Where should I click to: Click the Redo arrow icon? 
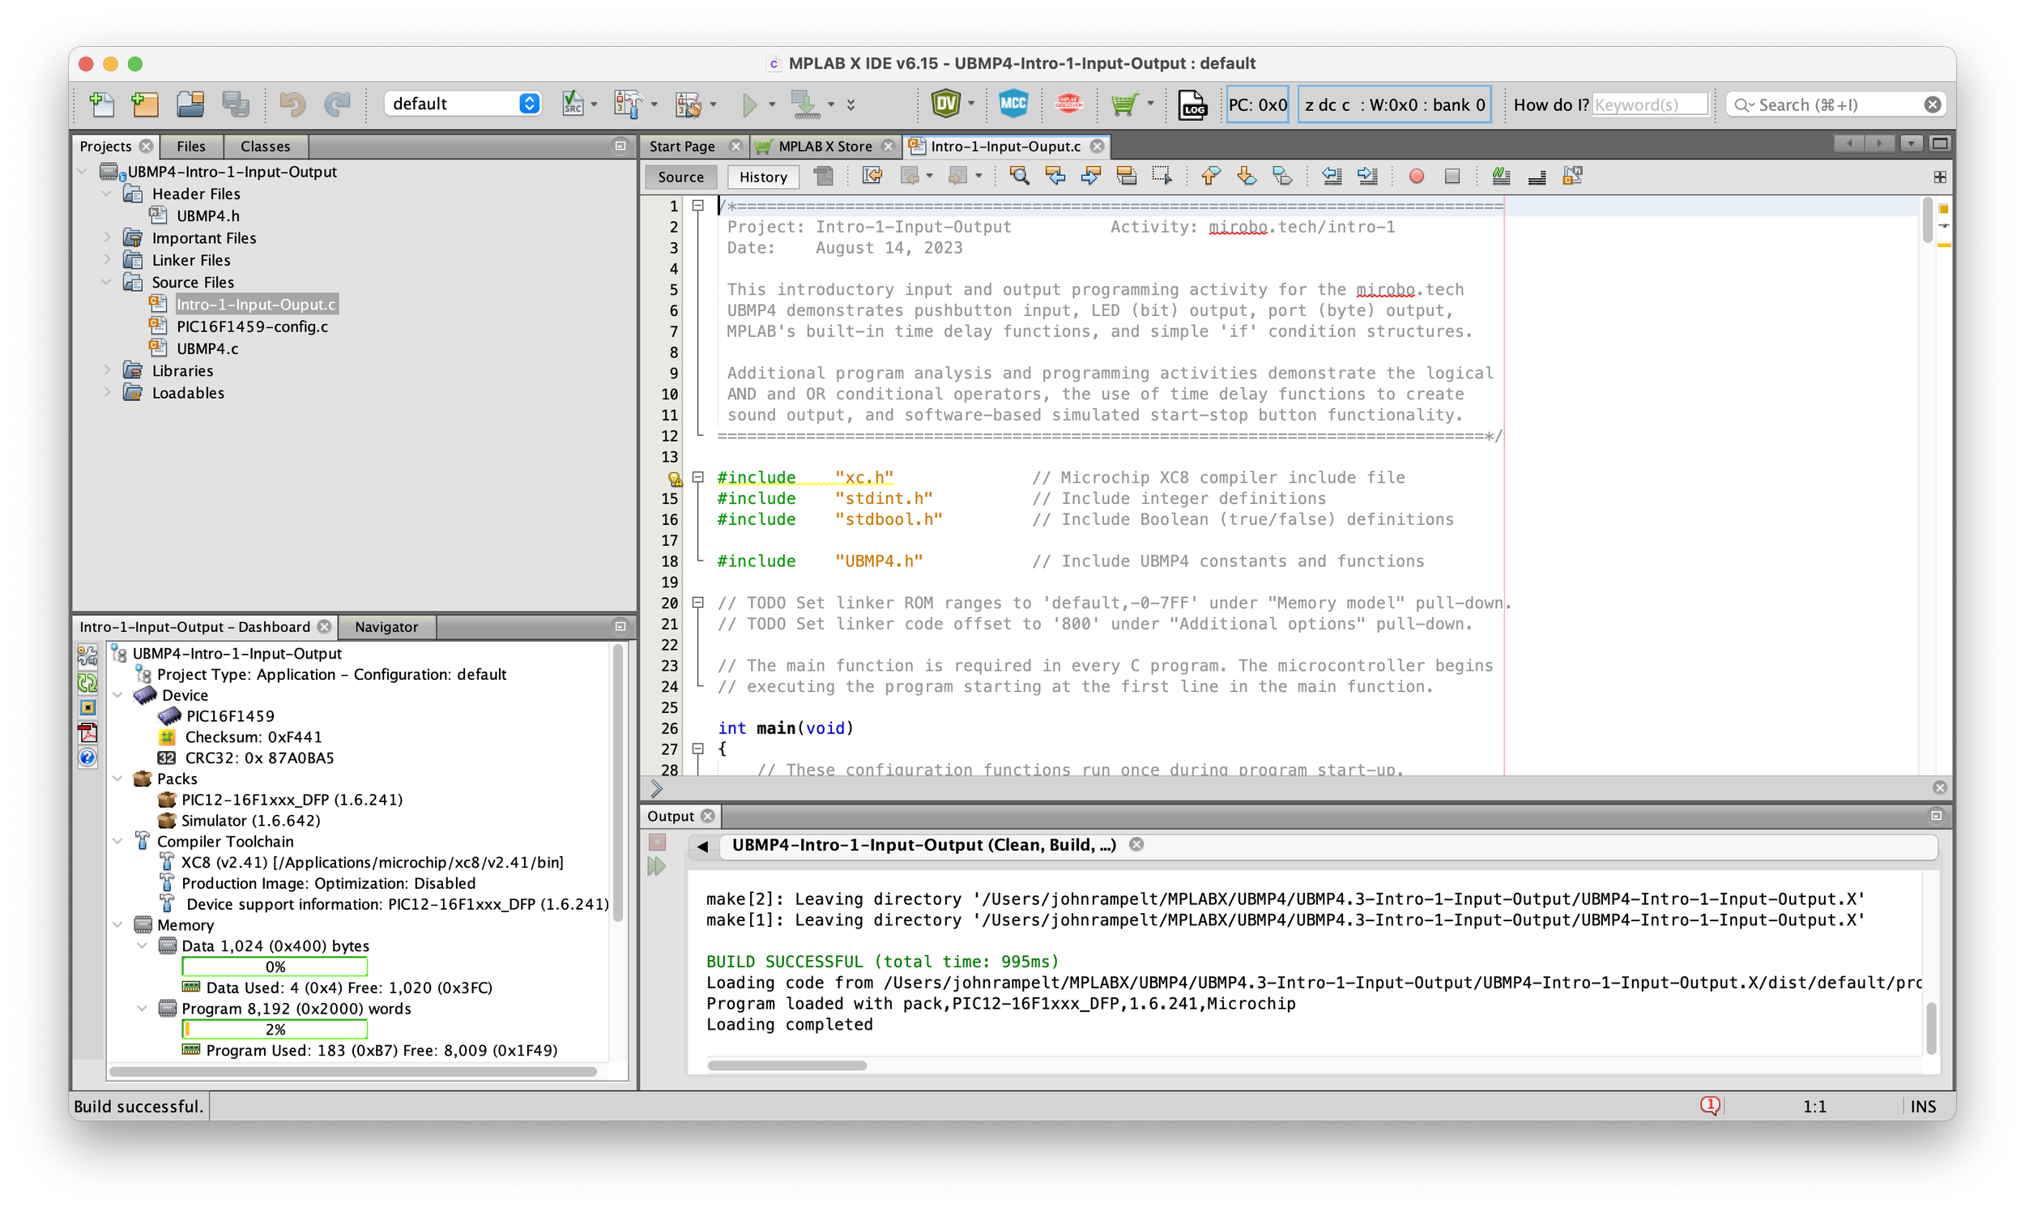337,104
